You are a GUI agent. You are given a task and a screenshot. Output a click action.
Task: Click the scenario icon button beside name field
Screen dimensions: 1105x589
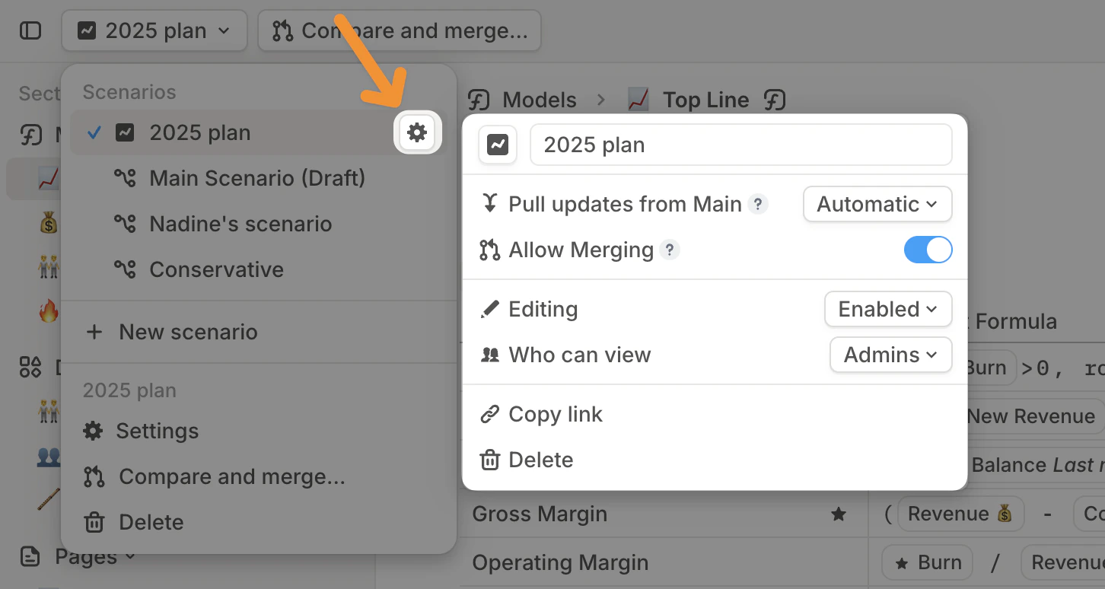[x=498, y=145]
